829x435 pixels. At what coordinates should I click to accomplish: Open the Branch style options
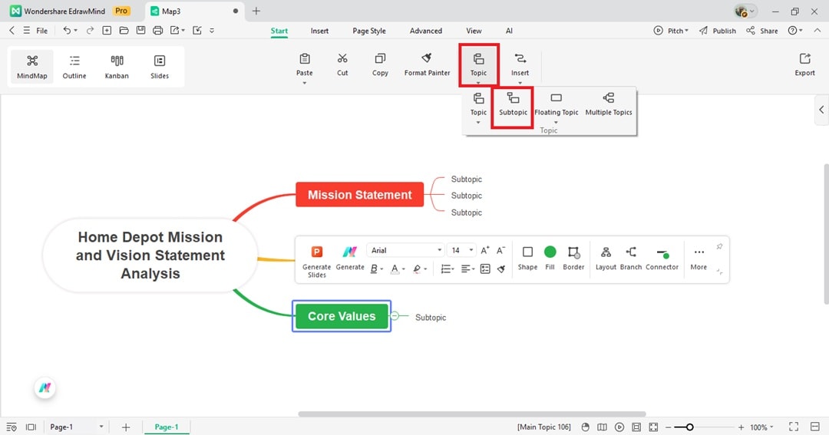(x=631, y=258)
